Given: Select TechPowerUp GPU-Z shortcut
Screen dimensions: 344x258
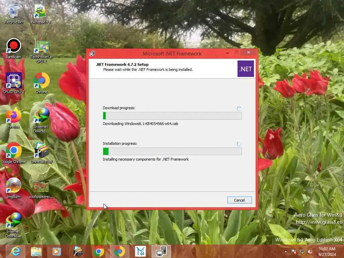Looking at the screenshot, I should tap(41, 51).
